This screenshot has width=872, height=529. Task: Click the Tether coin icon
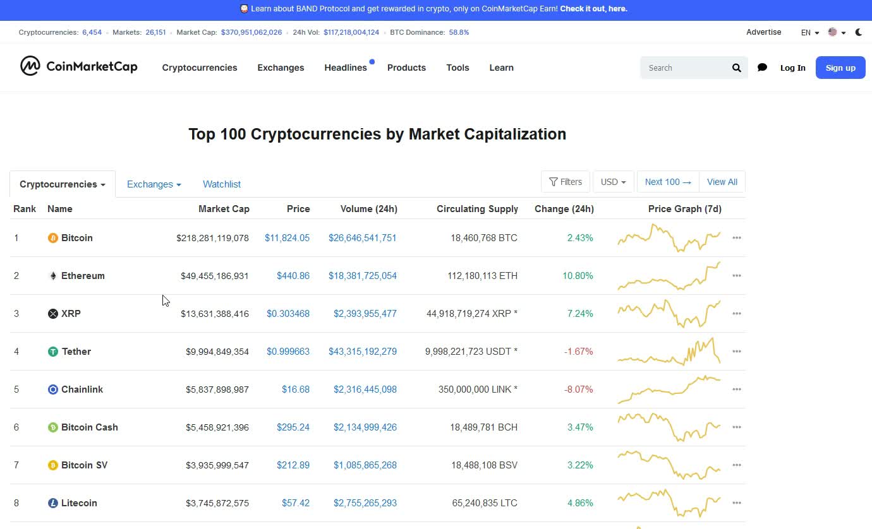[53, 352]
